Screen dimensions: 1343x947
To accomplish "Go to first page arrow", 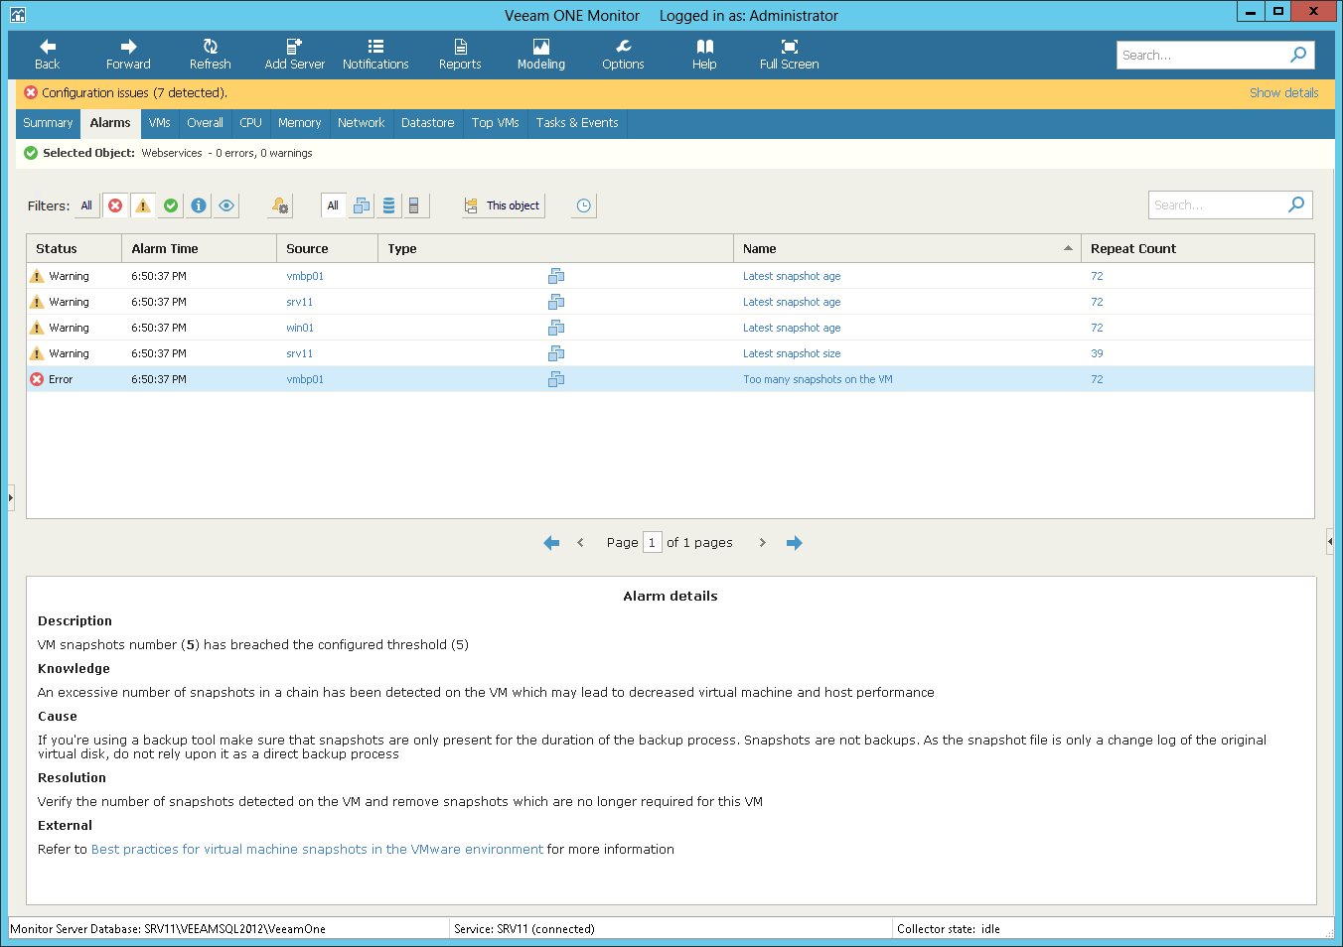I will [x=551, y=543].
